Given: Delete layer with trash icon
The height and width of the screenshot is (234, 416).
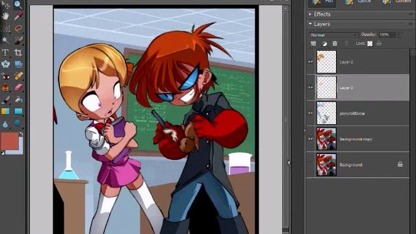Looking at the screenshot, I should point(335,44).
